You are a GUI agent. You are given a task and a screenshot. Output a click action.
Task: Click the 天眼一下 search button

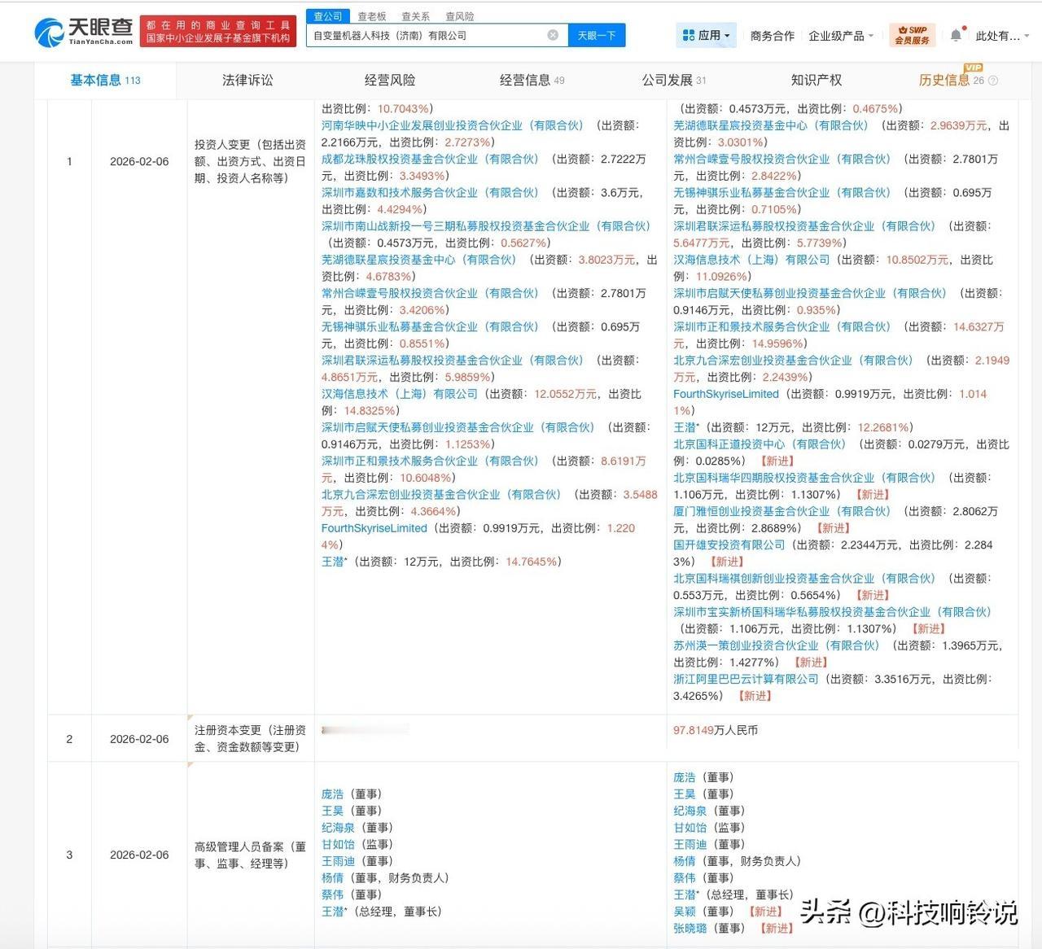tap(597, 35)
